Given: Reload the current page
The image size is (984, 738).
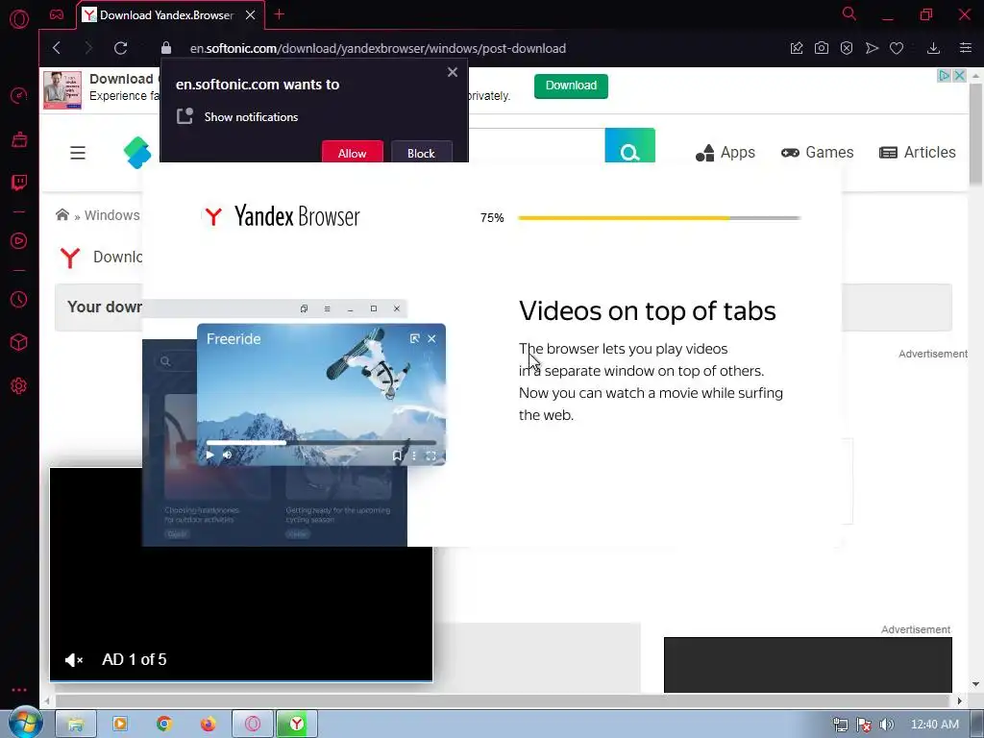Looking at the screenshot, I should [120, 48].
